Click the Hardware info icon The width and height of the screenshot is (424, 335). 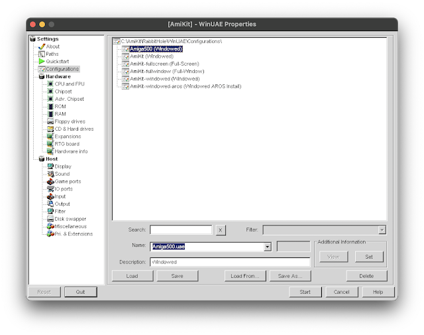[x=50, y=151]
